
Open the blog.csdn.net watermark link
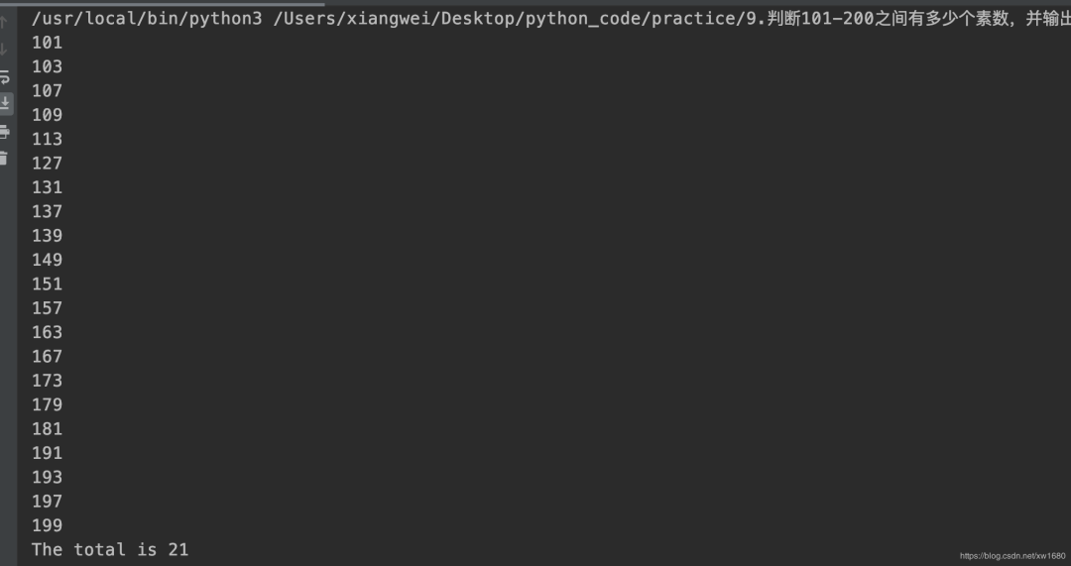click(x=1011, y=556)
